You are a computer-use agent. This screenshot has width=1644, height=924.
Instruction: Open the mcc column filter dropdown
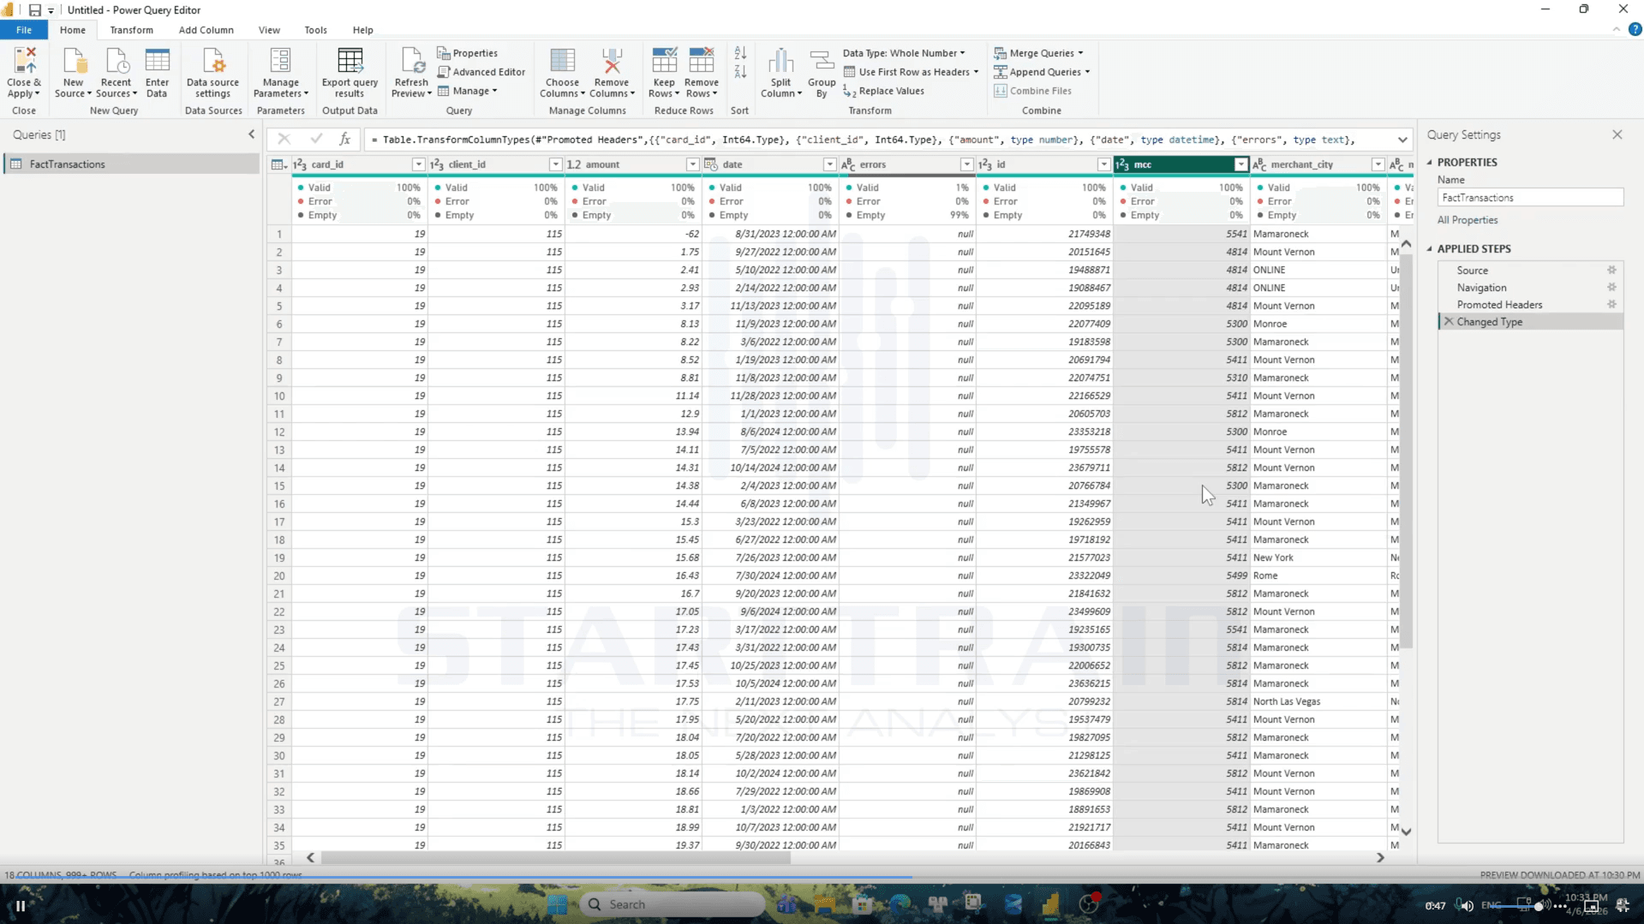[1240, 164]
